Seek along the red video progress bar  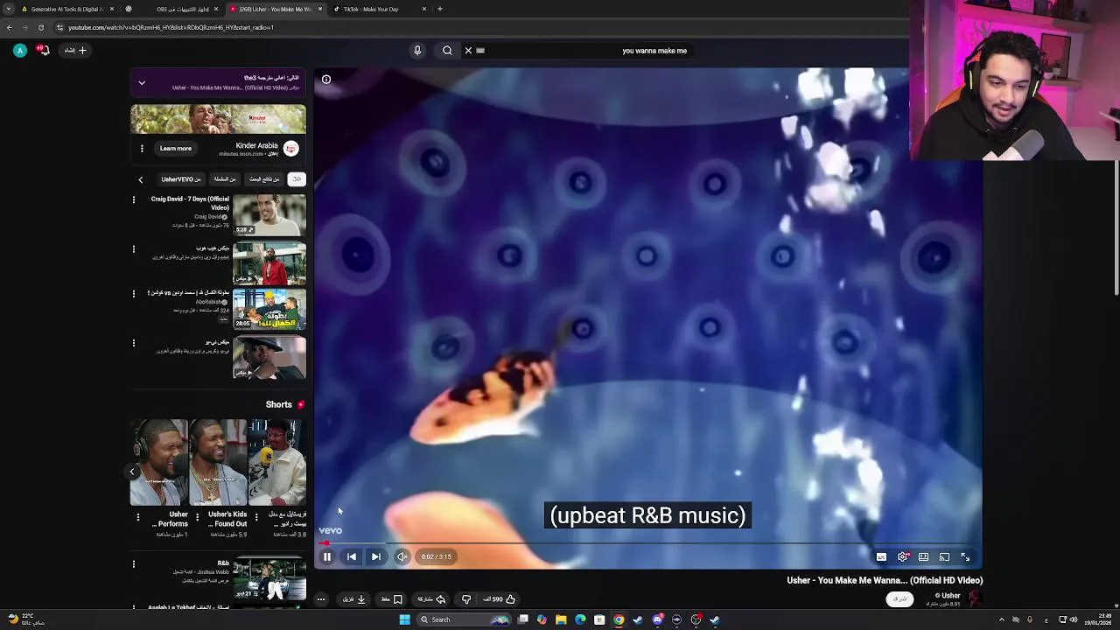(648, 543)
